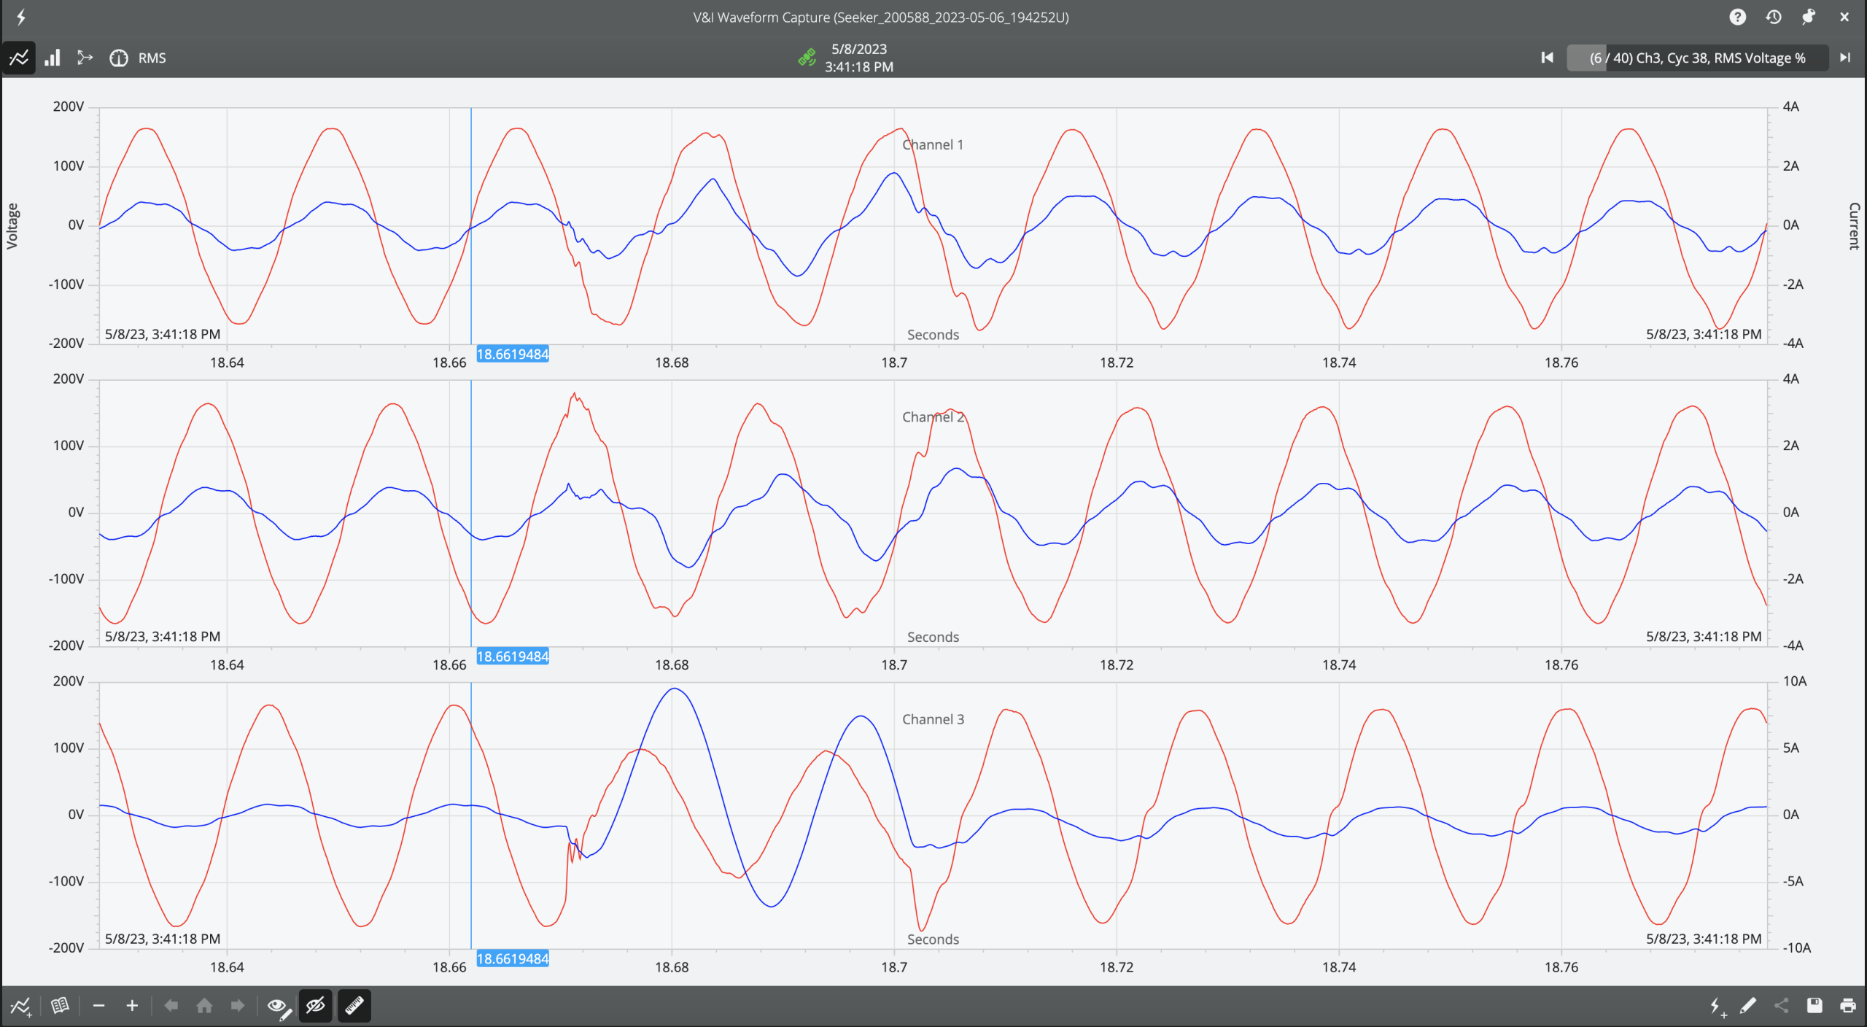The height and width of the screenshot is (1027, 1867).
Task: Toggle hide-all-waveforms eye-slash button
Action: pos(316,1005)
